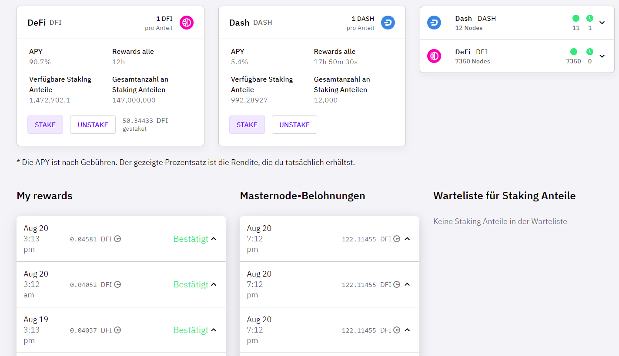Viewport: 619px width, 356px height.
Task: Expand the DeFi 7350 Nodes row chevron
Action: 602,56
